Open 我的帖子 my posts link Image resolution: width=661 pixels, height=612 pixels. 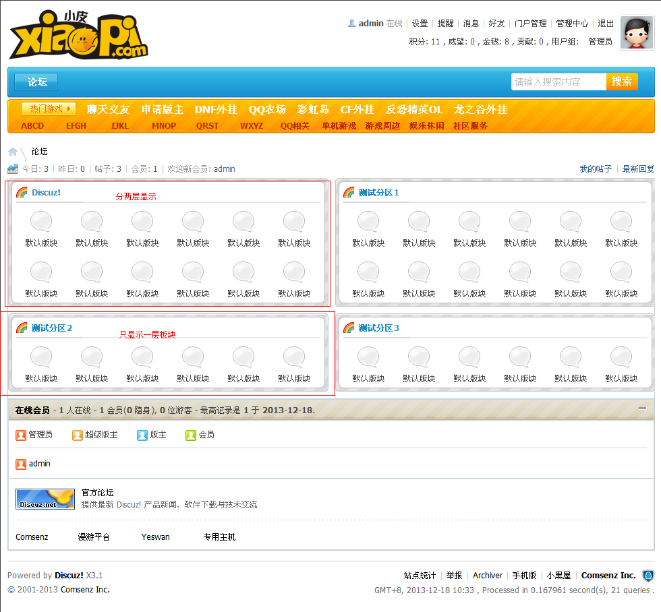coord(596,169)
